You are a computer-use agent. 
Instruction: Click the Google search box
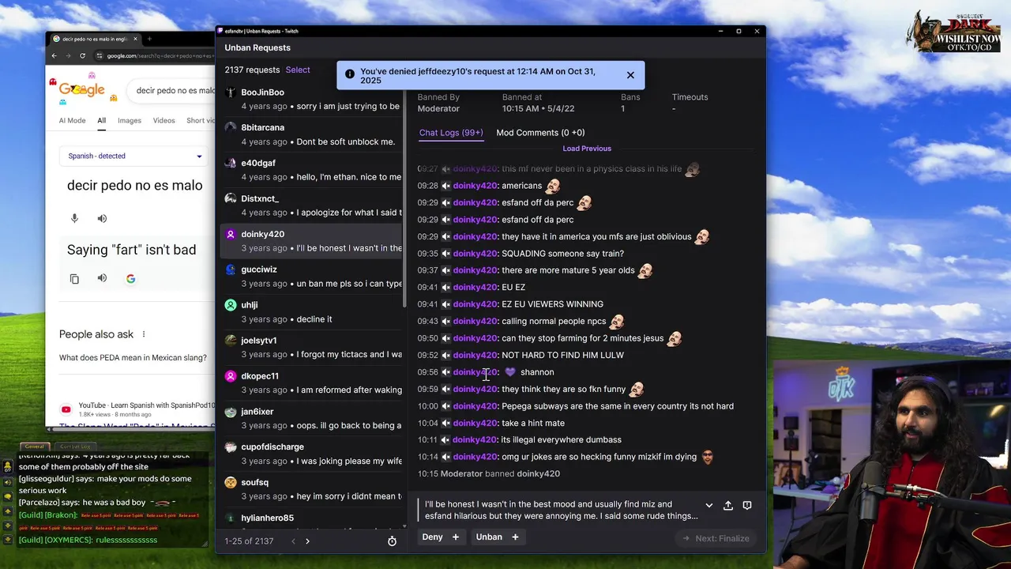(171, 91)
